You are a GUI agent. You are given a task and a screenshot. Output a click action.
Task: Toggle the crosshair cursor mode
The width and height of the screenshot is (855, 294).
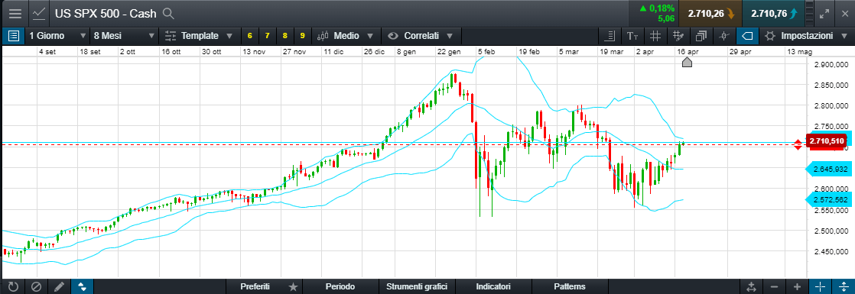pyautogui.click(x=820, y=287)
